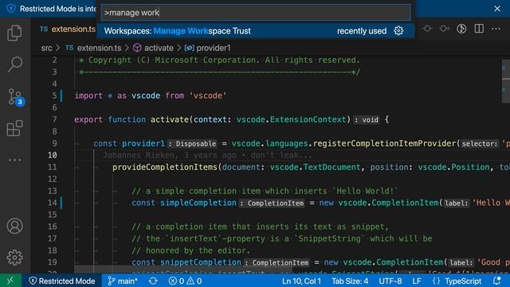Click 'activate' function name on line 7
Viewport: 510px width, 287px height.
pyautogui.click(x=170, y=120)
